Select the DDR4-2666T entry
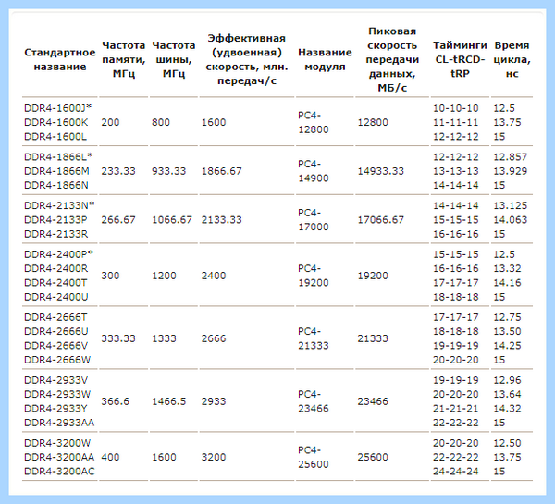 55,317
